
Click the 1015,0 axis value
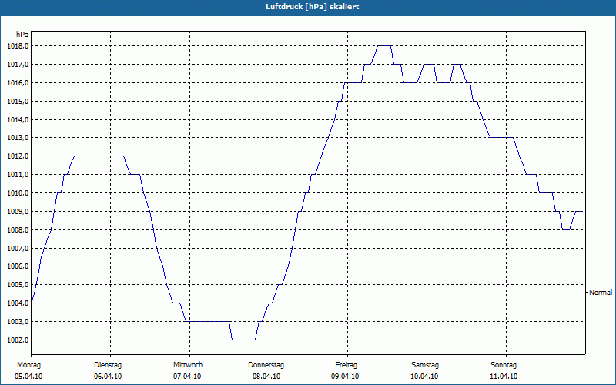(17, 102)
